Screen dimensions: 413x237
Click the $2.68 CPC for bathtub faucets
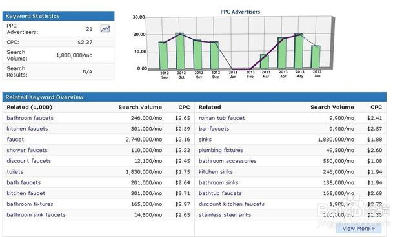click(x=374, y=193)
